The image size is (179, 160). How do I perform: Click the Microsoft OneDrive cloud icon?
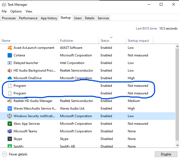tap(10, 78)
